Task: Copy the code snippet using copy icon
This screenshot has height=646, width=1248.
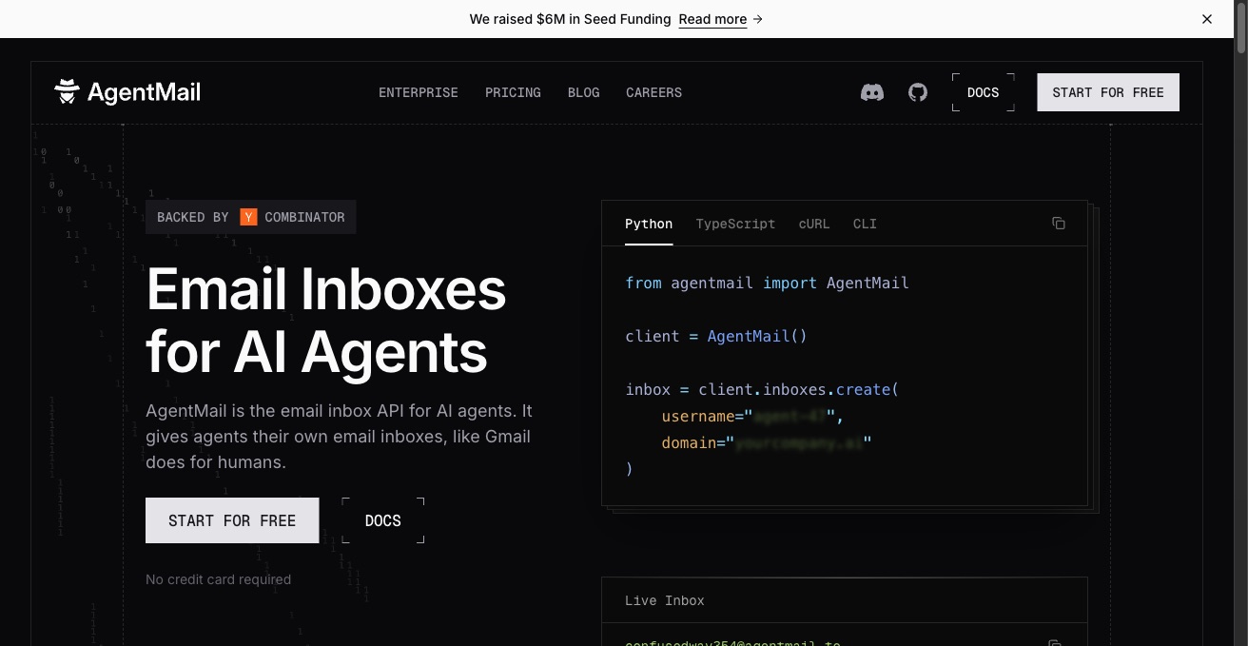Action: [x=1058, y=224]
